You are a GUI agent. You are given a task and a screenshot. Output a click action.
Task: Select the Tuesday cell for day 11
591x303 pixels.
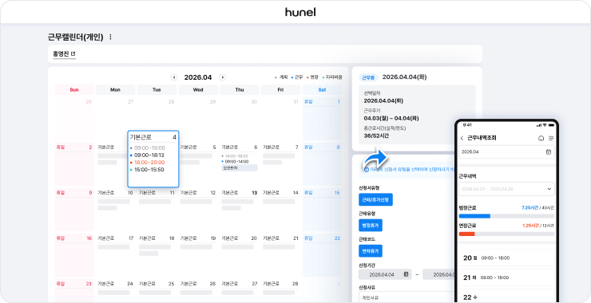coord(157,209)
